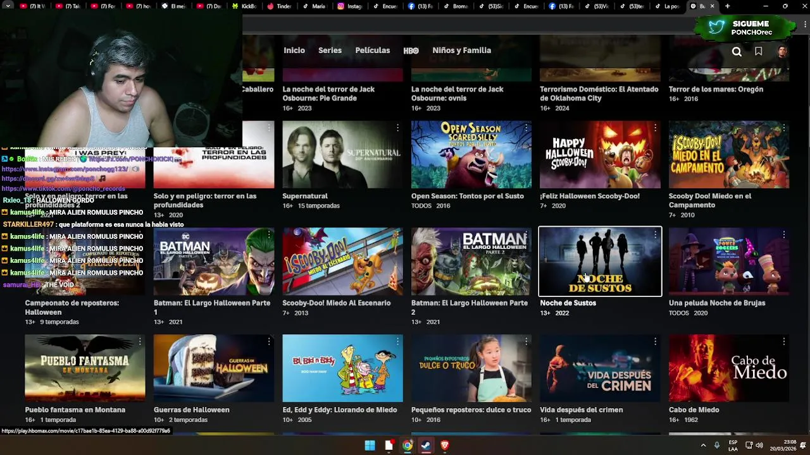
Task: Open options for Scooby Doo! Miedo en el Campamento
Action: tap(783, 128)
